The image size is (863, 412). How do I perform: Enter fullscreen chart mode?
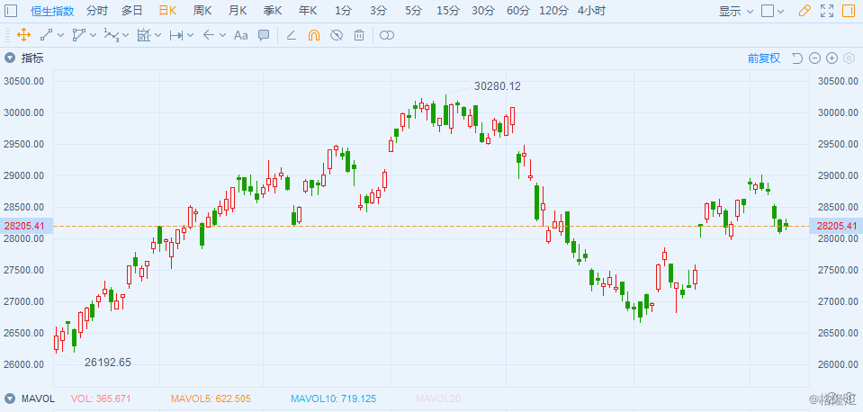coord(827,11)
